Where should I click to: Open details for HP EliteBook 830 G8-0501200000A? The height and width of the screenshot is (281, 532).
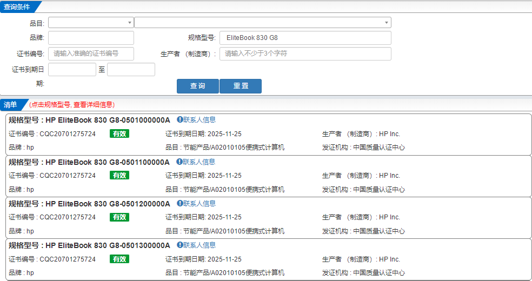108,204
